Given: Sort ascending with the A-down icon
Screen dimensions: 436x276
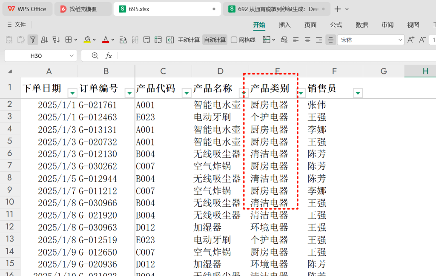Looking at the screenshot, I should (x=44, y=40).
